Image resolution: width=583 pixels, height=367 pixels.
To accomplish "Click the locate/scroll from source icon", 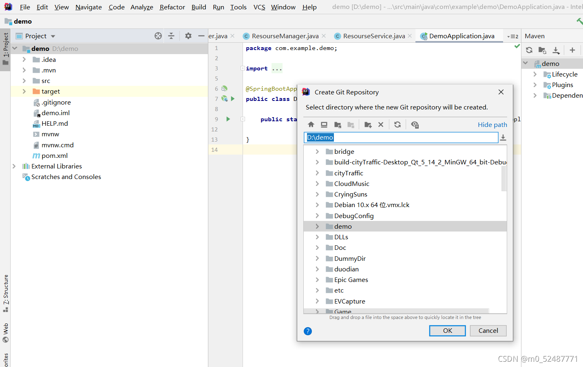I will (x=158, y=36).
